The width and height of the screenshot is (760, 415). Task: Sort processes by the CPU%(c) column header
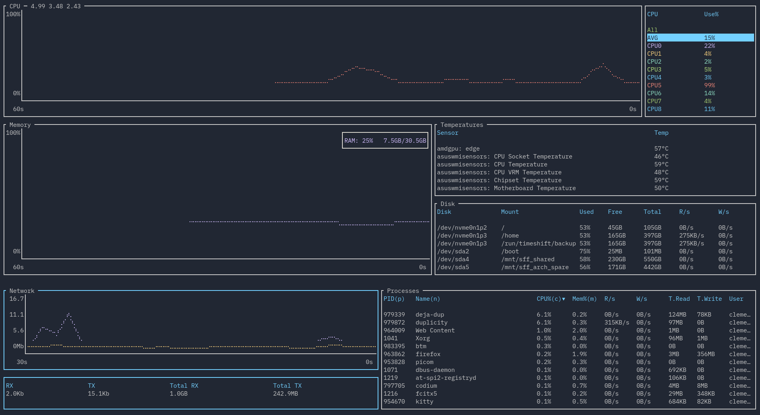coord(550,299)
